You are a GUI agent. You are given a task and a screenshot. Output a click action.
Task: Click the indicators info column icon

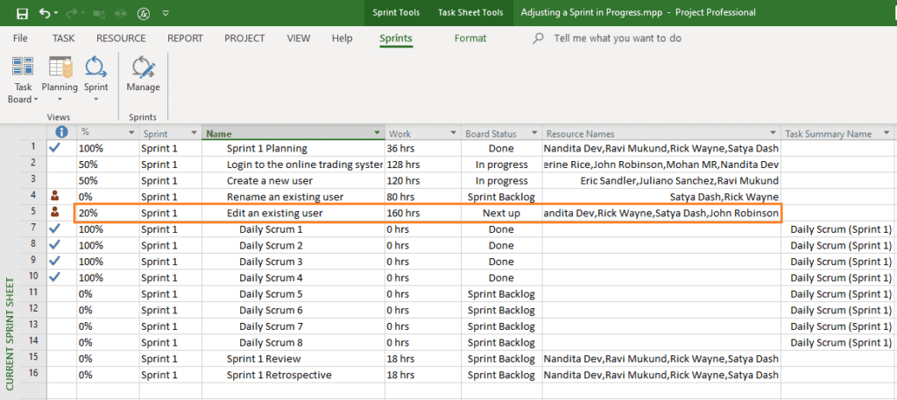click(61, 132)
